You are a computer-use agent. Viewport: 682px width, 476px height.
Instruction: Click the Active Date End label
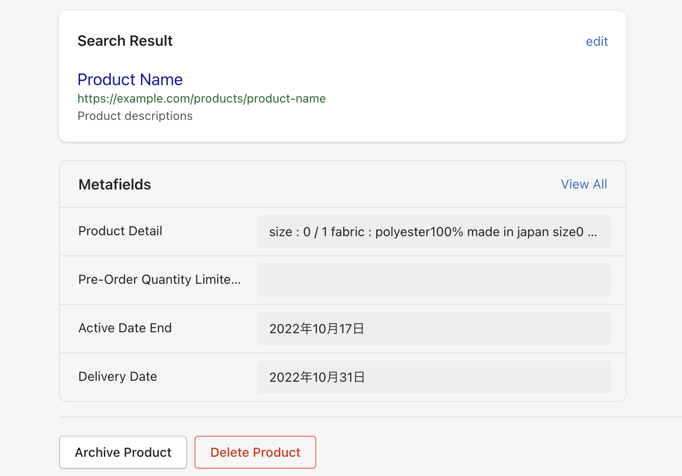coord(125,328)
